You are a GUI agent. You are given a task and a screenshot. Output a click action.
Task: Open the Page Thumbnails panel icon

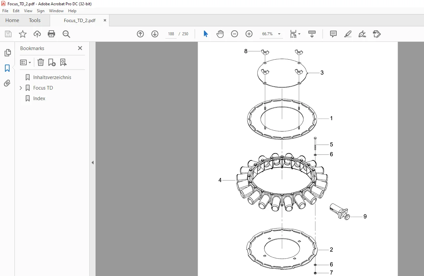[7, 53]
